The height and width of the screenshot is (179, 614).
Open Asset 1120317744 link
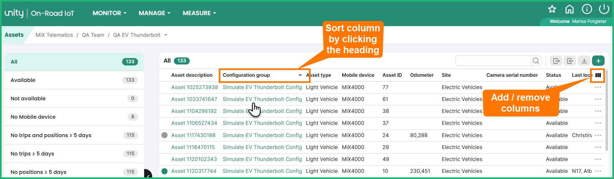click(194, 171)
